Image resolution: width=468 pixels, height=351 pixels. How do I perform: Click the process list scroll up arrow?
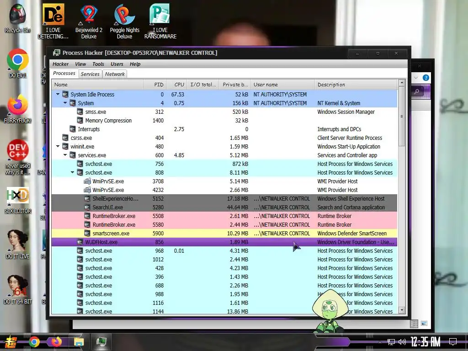point(402,83)
